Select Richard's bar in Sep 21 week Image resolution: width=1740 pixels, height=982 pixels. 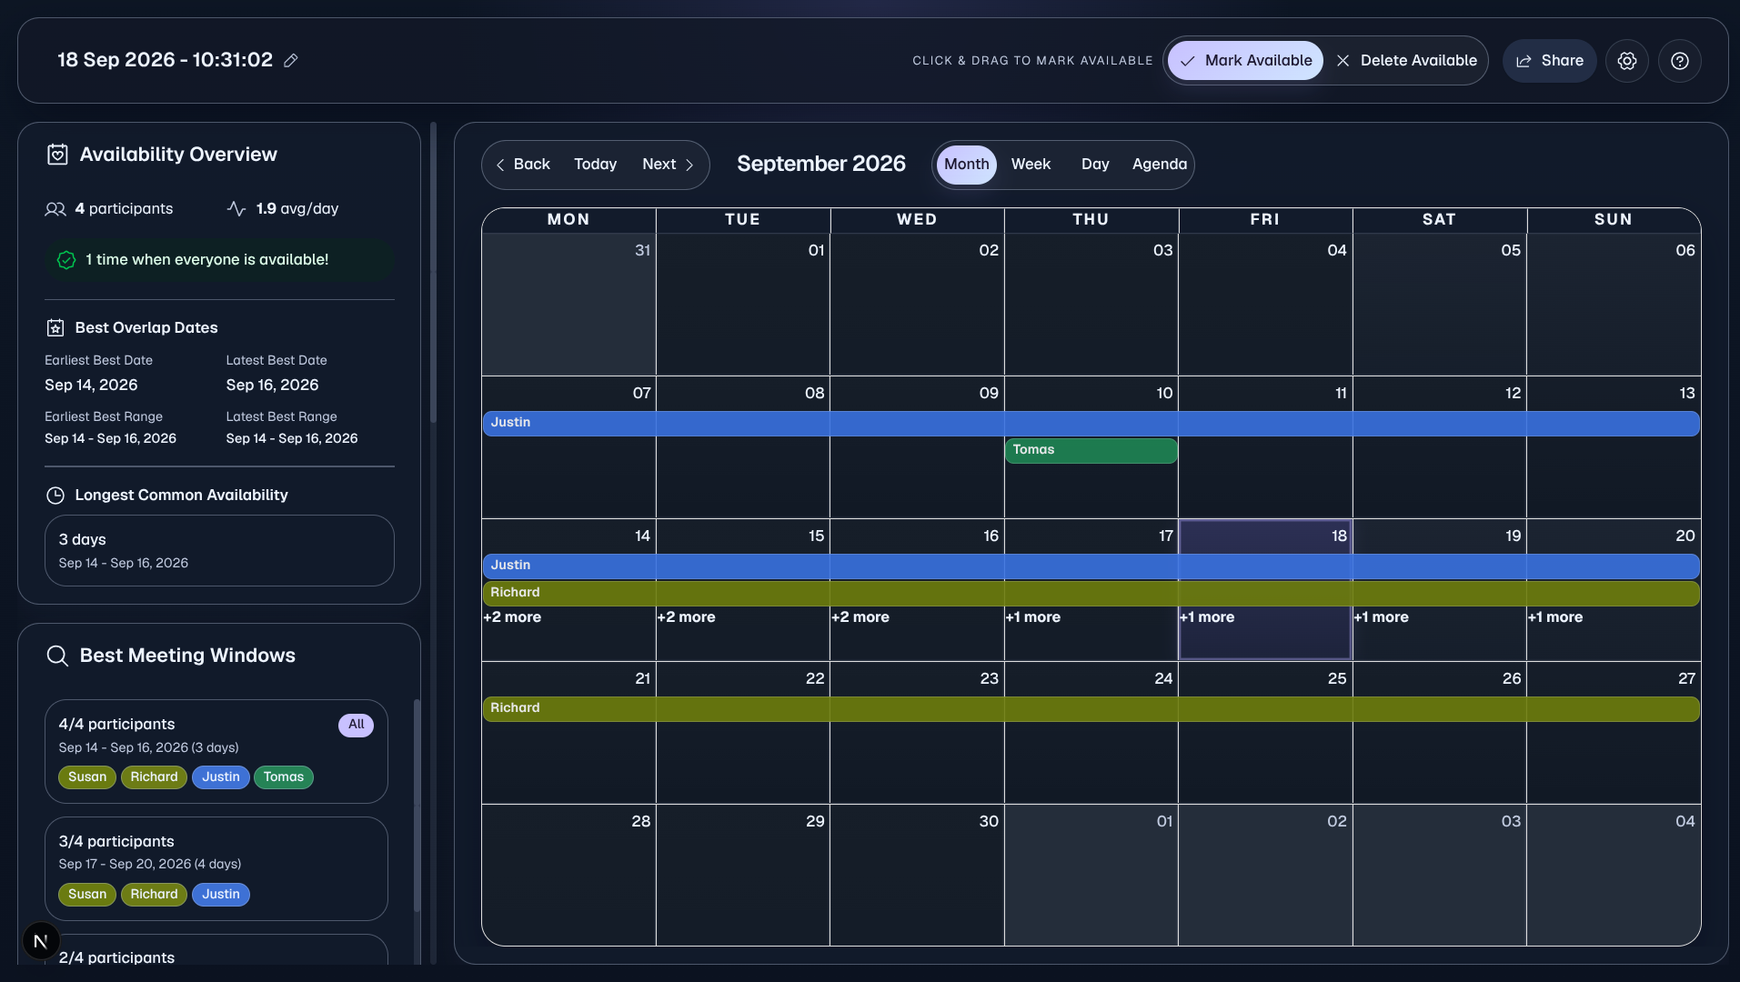1091,708
